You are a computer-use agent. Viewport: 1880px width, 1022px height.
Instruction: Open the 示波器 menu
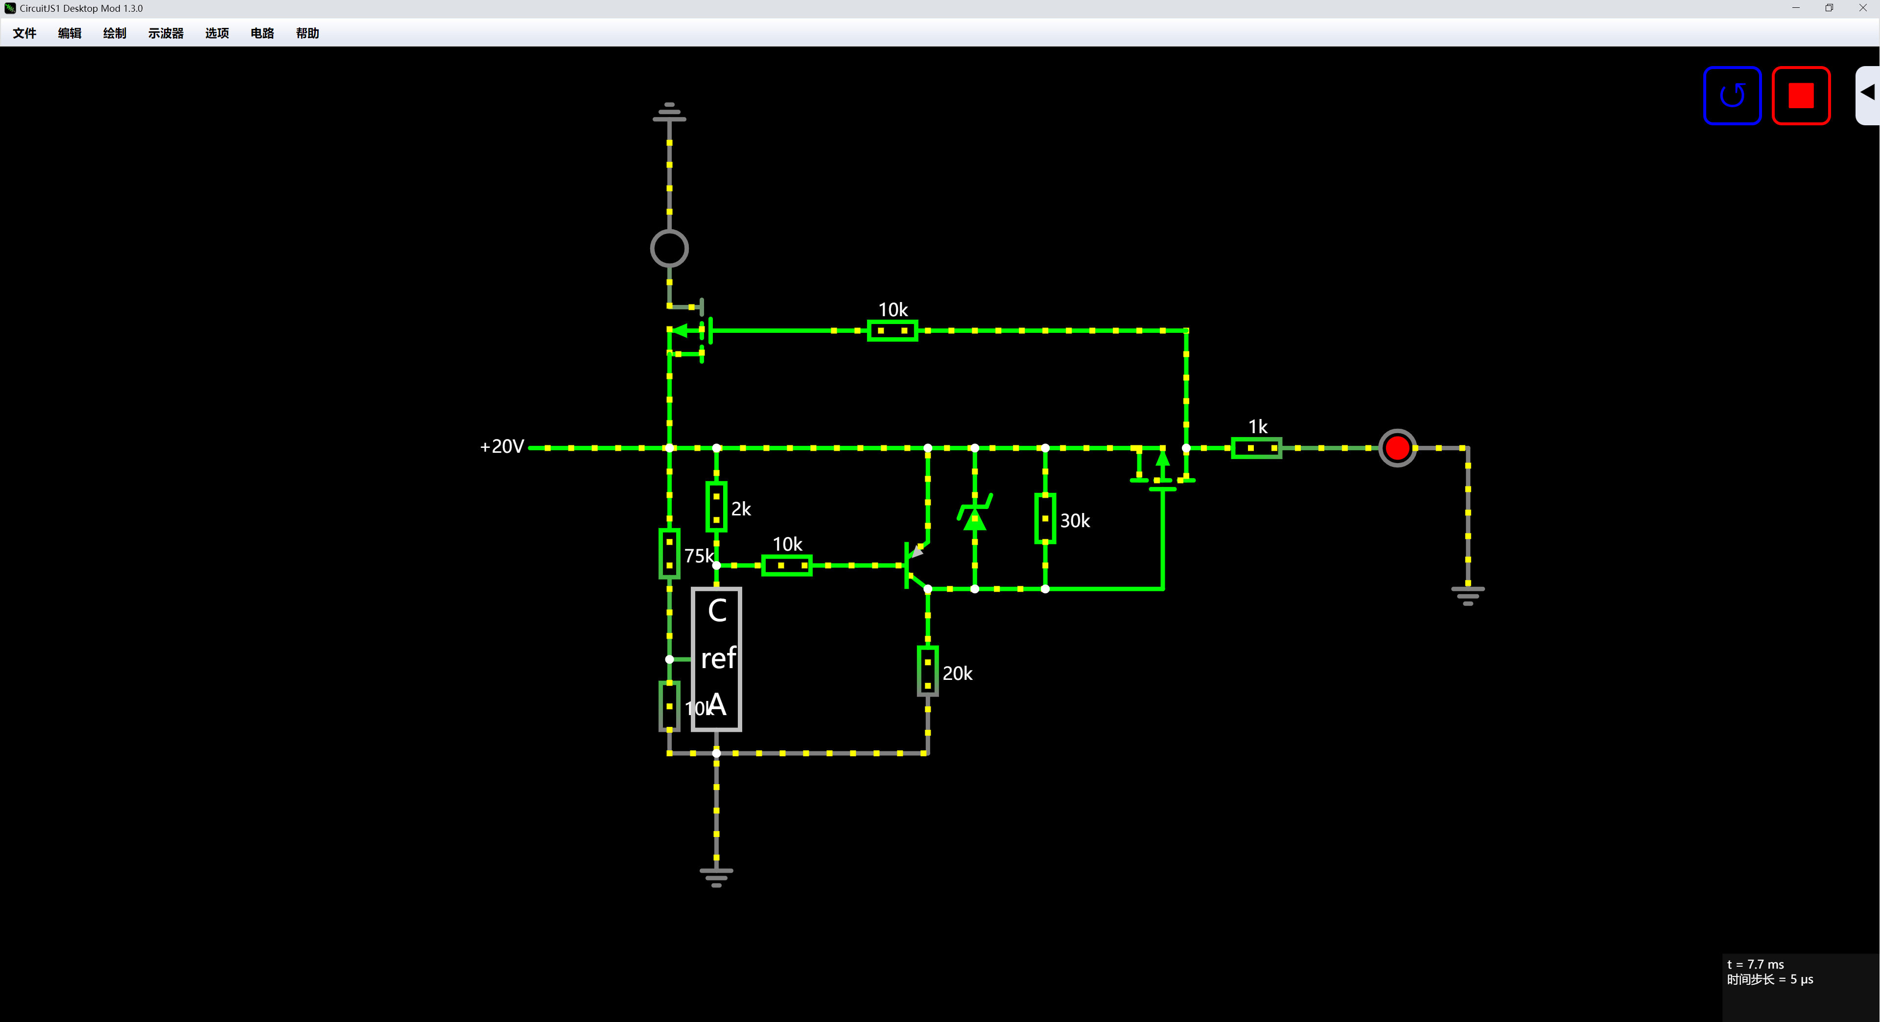[165, 34]
